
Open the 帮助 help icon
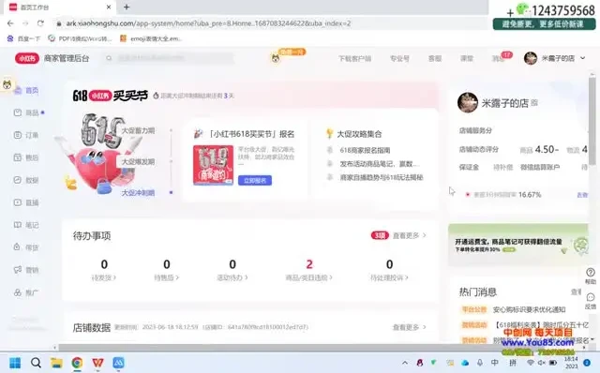point(591,276)
